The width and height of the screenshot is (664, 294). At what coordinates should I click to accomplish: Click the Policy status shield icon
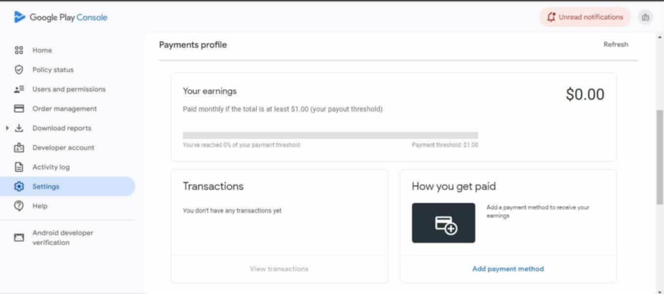click(19, 70)
